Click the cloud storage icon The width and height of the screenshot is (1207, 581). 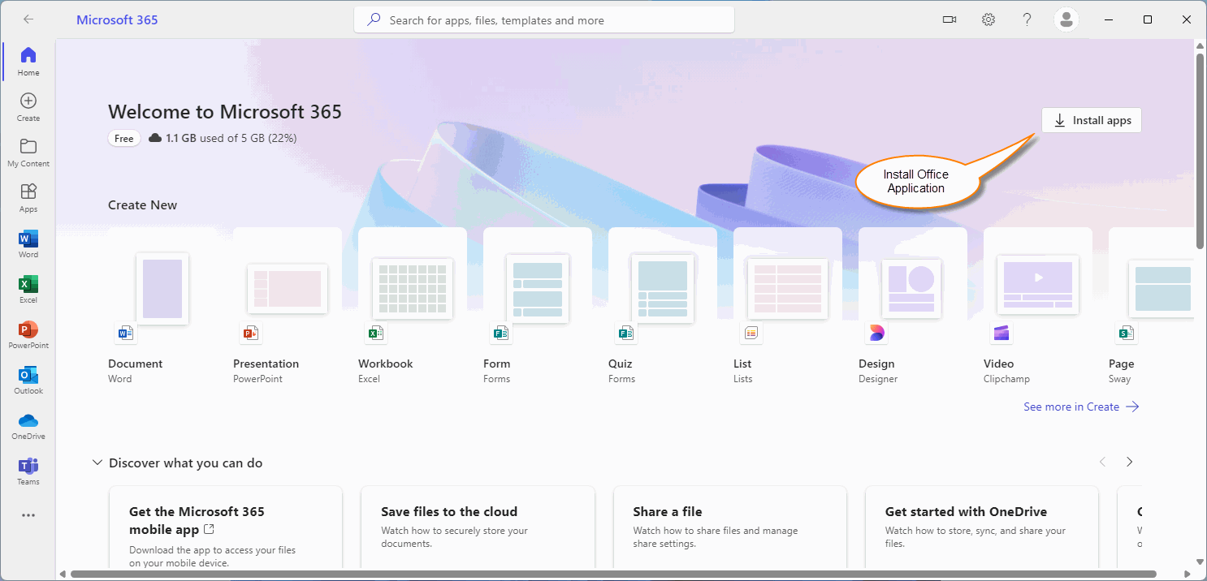[155, 138]
